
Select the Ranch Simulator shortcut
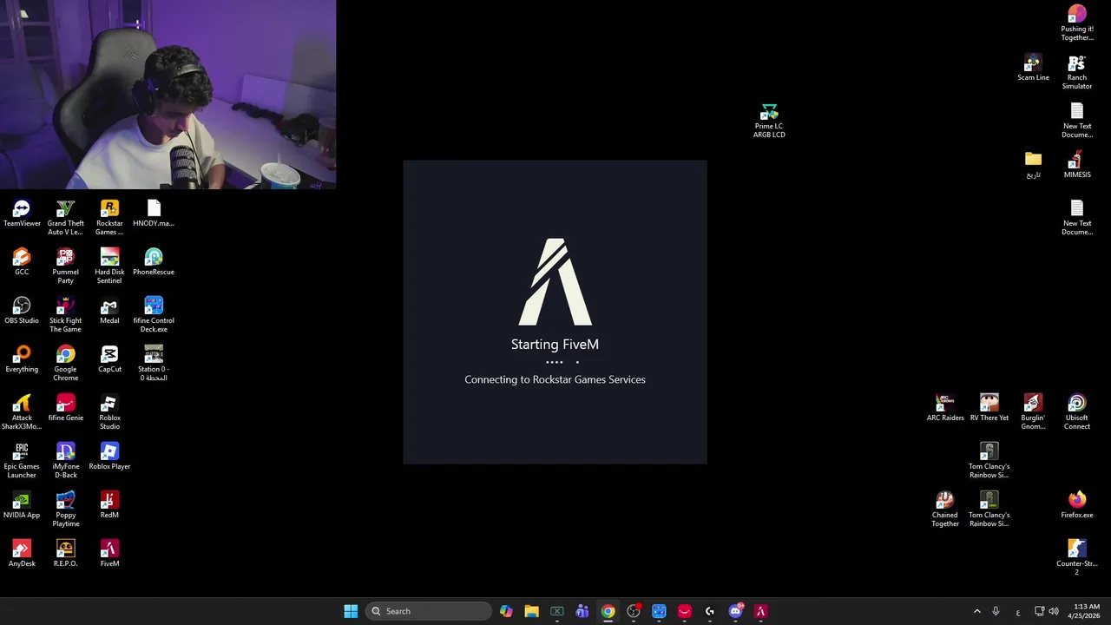click(1077, 72)
